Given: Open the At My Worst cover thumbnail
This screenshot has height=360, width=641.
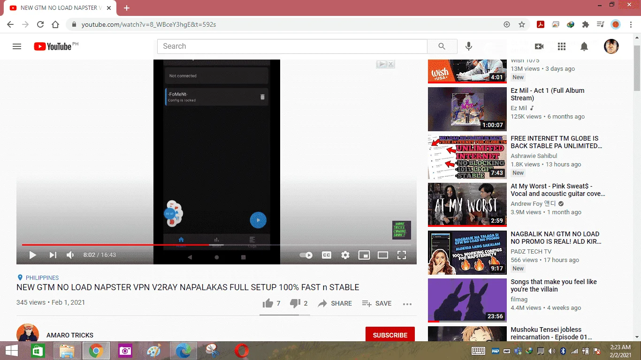Looking at the screenshot, I should point(467,205).
